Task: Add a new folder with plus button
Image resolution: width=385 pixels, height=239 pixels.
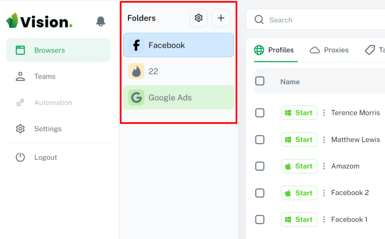Action: pyautogui.click(x=221, y=18)
